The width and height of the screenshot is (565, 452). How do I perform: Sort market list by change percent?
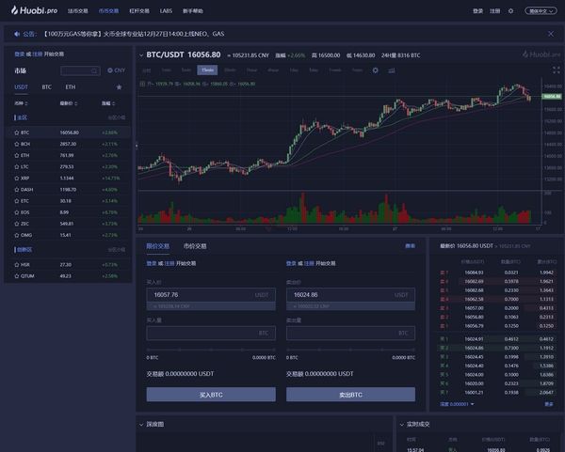click(x=108, y=103)
